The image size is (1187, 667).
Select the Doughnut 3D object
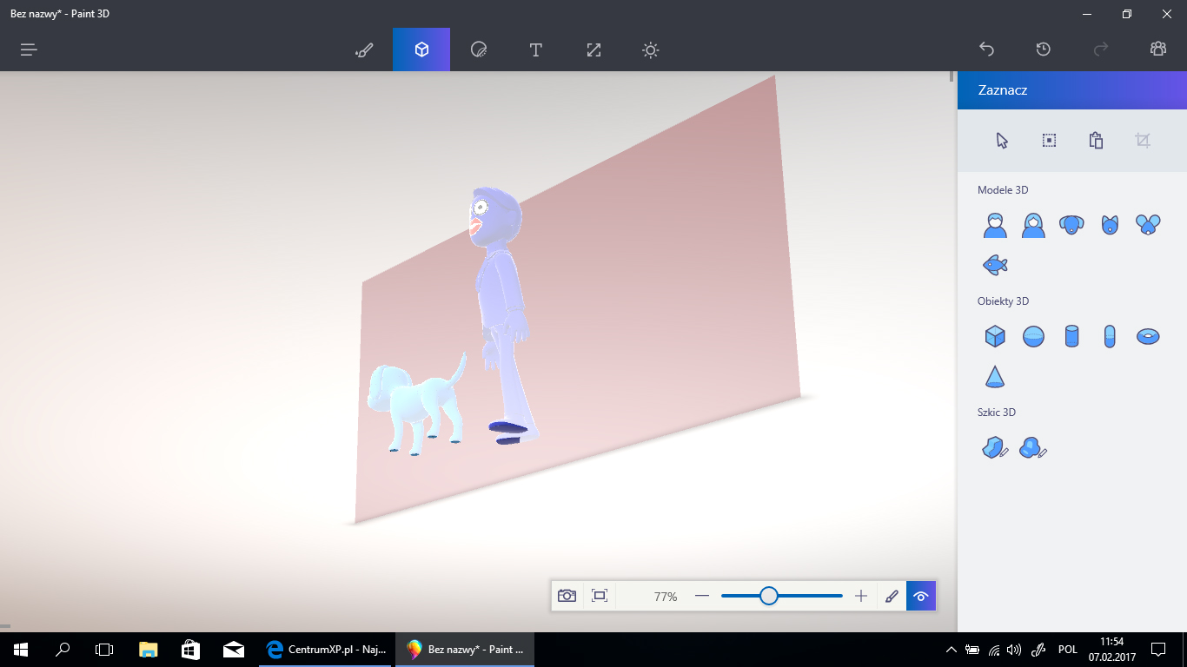click(1148, 336)
